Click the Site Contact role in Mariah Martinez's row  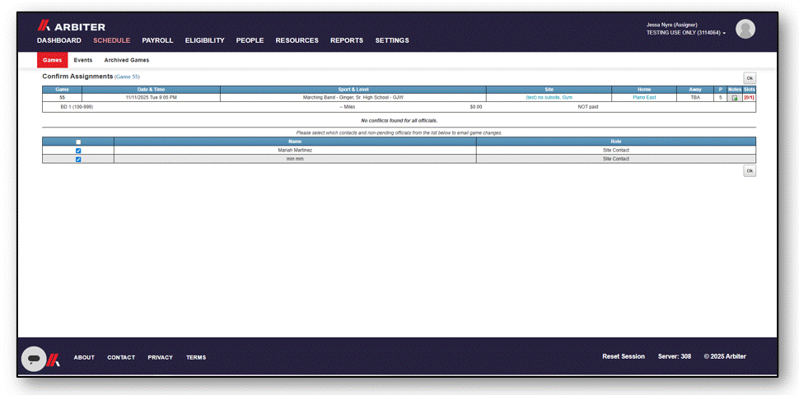616,150
